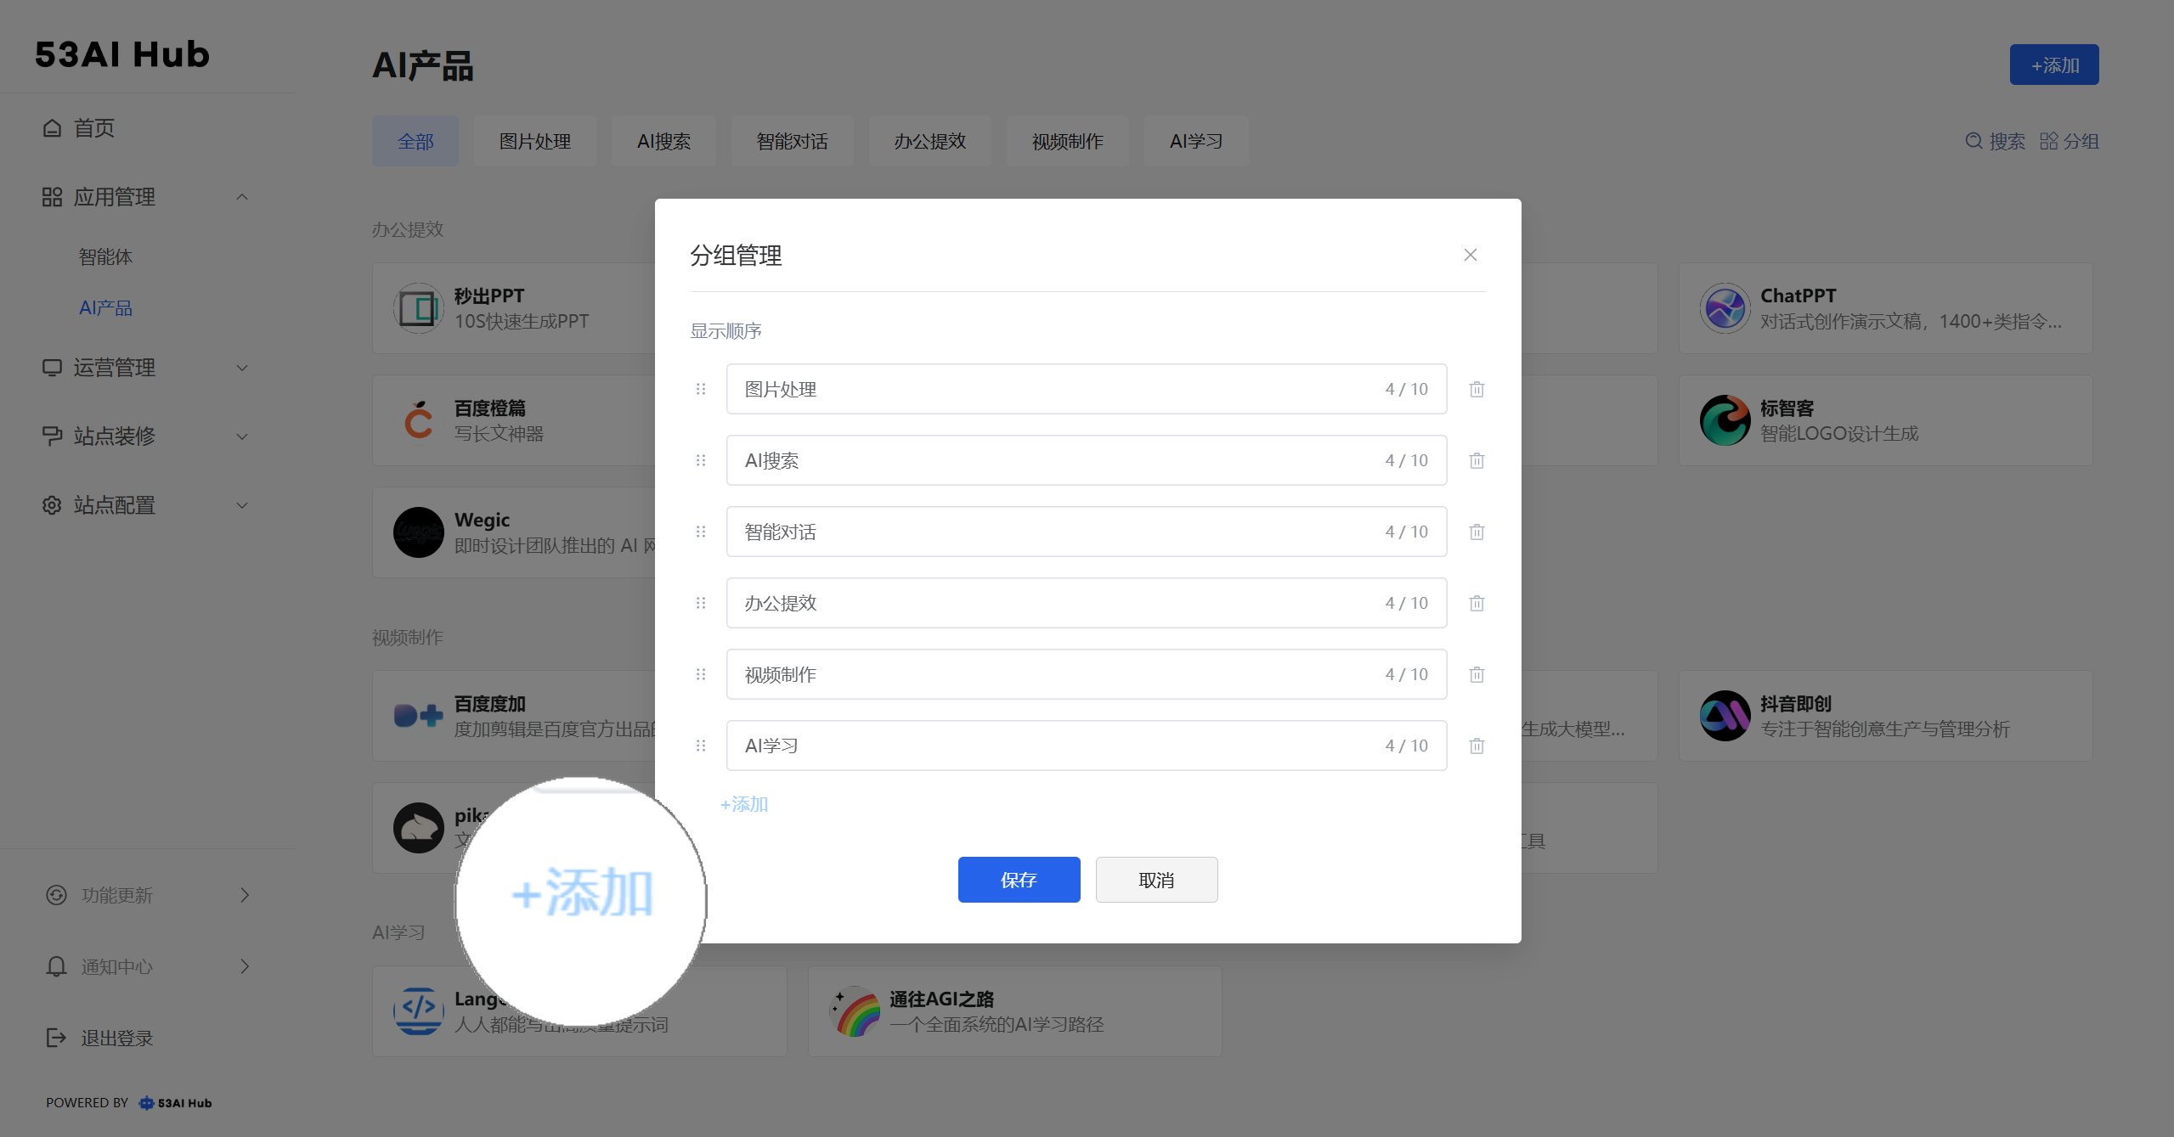Click 保存 to save group order
The height and width of the screenshot is (1137, 2174).
tap(1019, 880)
